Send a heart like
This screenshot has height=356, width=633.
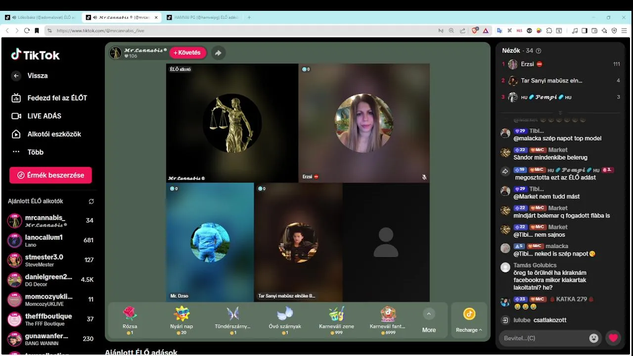(x=613, y=338)
